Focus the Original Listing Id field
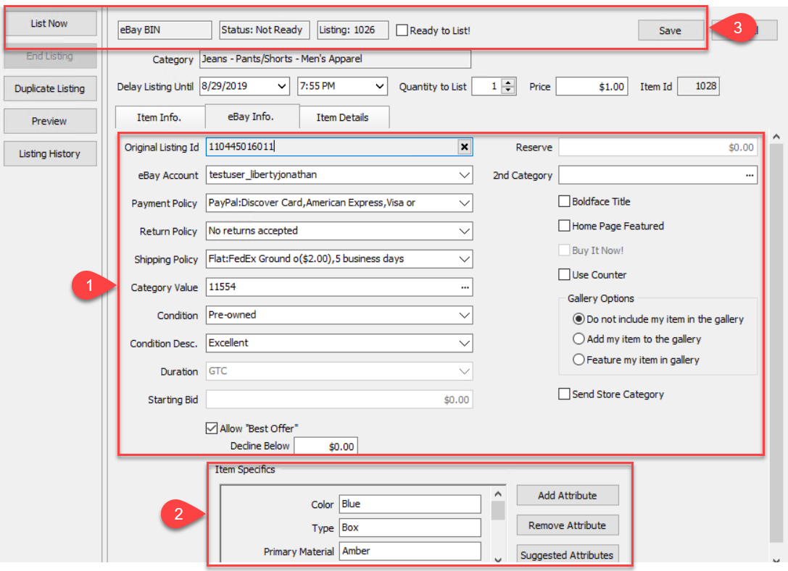The width and height of the screenshot is (788, 571). point(332,147)
